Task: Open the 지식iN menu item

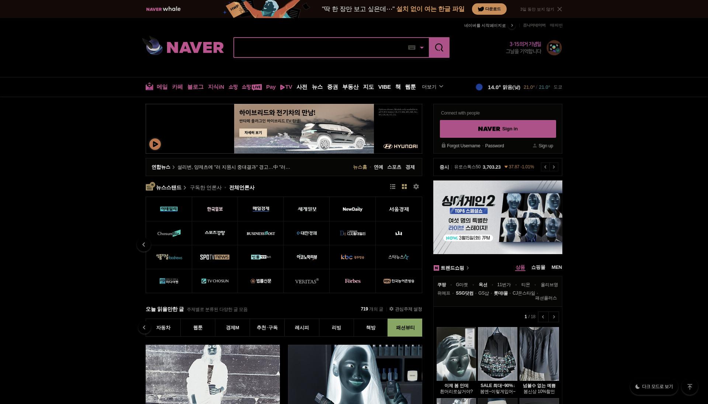Action: point(216,87)
